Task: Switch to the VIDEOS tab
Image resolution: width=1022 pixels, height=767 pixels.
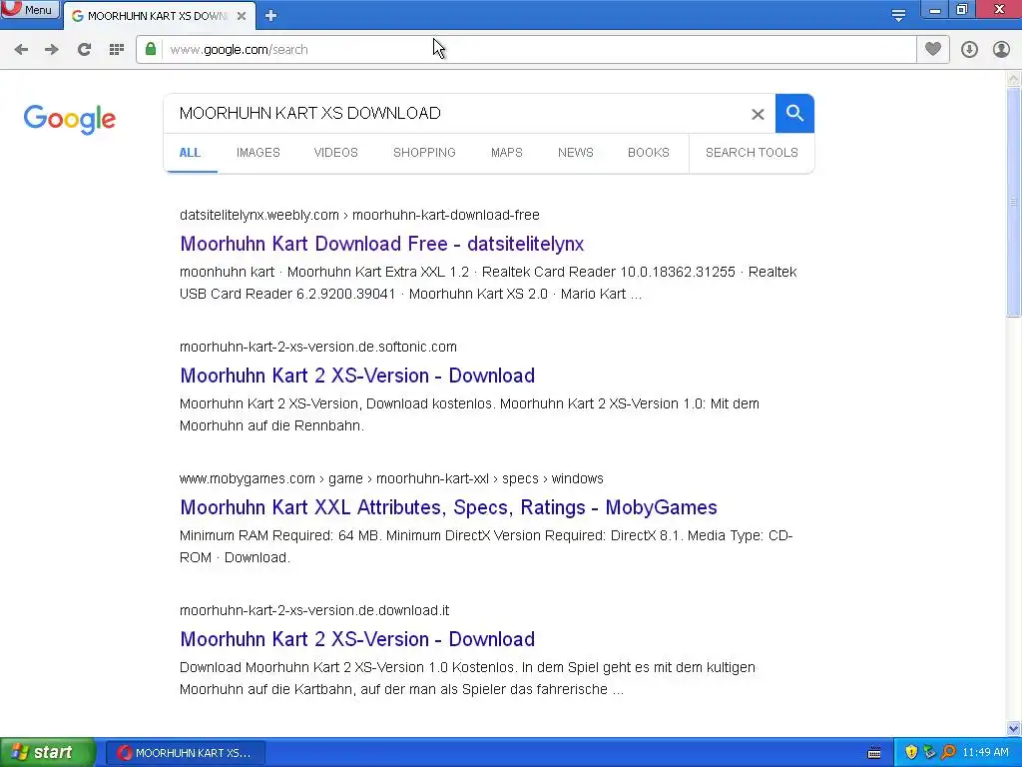Action: [335, 153]
